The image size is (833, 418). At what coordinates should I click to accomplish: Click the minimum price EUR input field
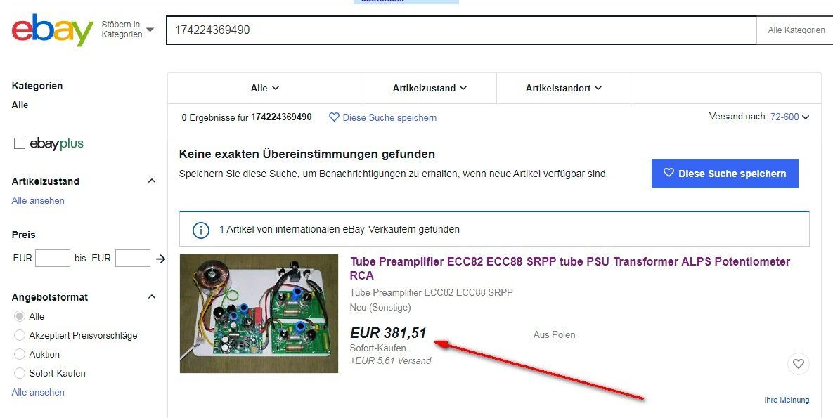(x=53, y=259)
